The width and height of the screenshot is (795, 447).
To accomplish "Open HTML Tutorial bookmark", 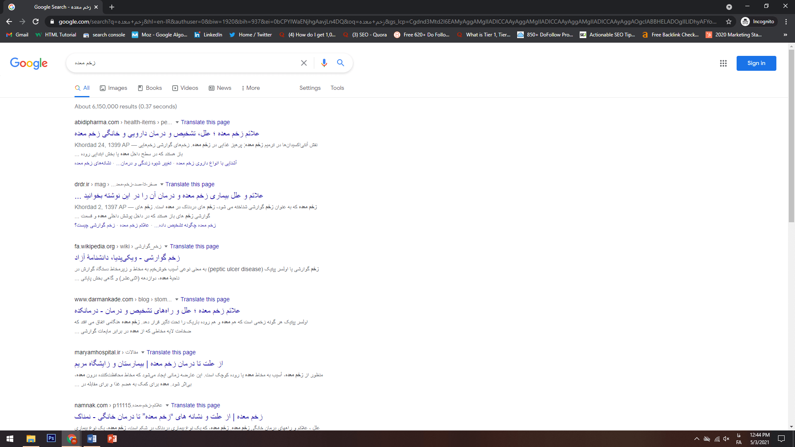I will coord(56,35).
